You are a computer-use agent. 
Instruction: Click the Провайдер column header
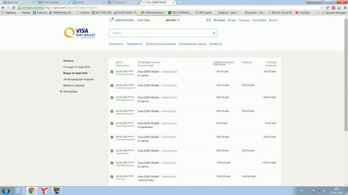148,63
